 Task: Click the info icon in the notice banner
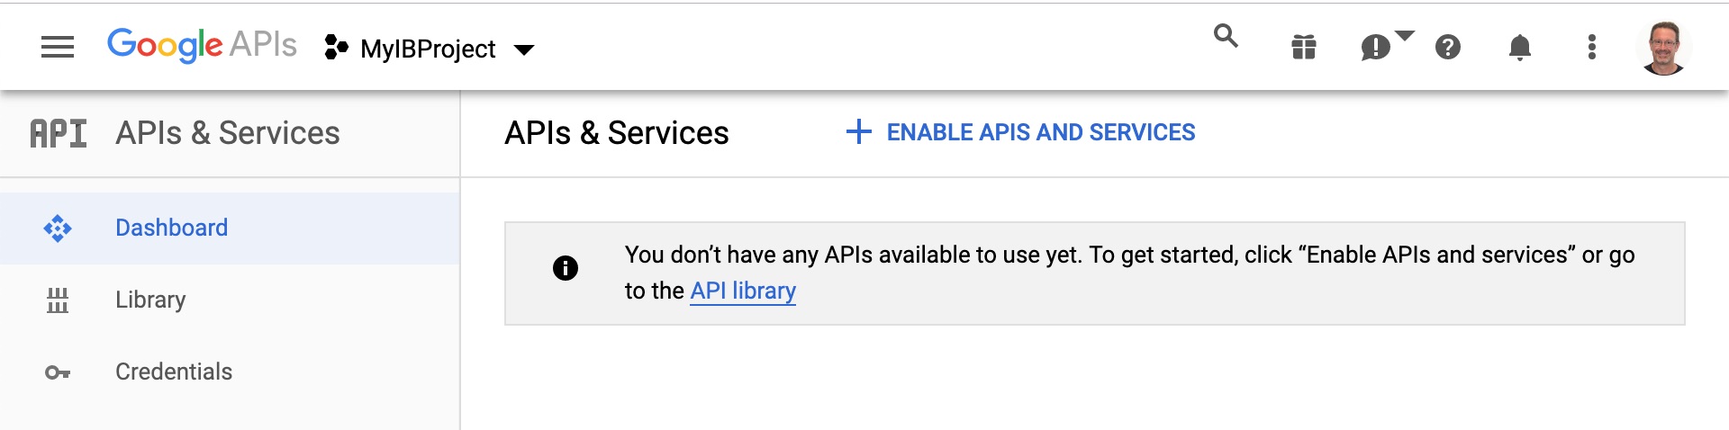[x=565, y=268]
